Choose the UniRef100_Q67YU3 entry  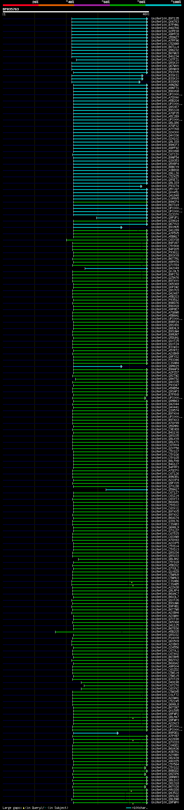coord(165,224)
